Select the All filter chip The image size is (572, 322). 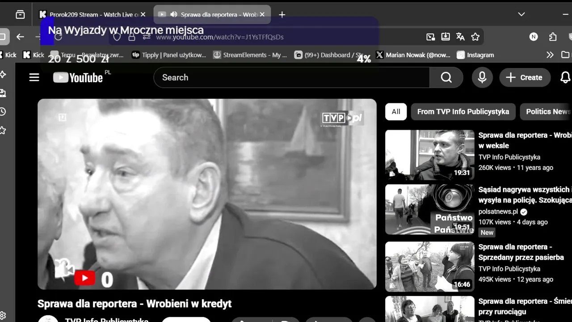coord(396,112)
